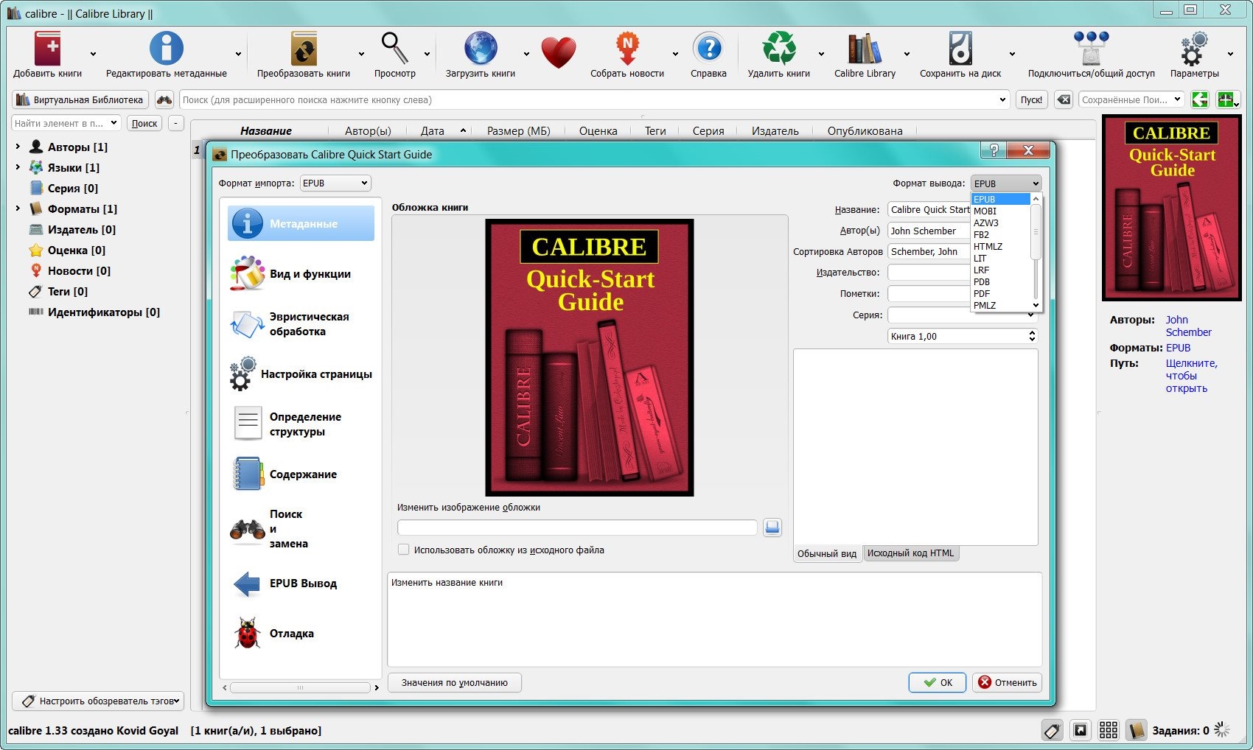Viewport: 1253px width, 750px height.
Task: Click the green plus saved search icon
Action: pyautogui.click(x=1227, y=99)
